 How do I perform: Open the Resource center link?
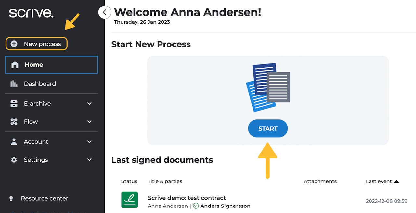pyautogui.click(x=45, y=198)
